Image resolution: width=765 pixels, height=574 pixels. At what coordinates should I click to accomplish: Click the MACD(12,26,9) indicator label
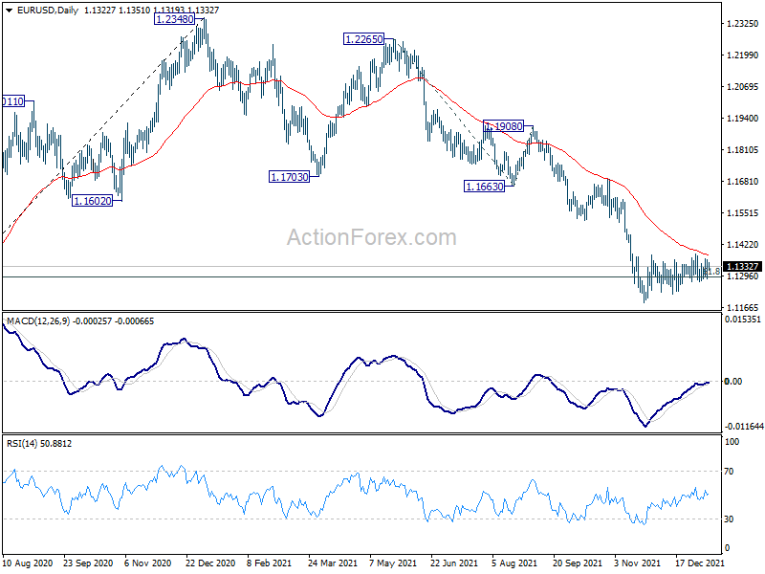pyautogui.click(x=38, y=321)
